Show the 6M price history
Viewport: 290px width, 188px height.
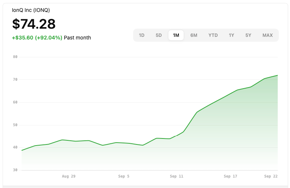click(194, 35)
